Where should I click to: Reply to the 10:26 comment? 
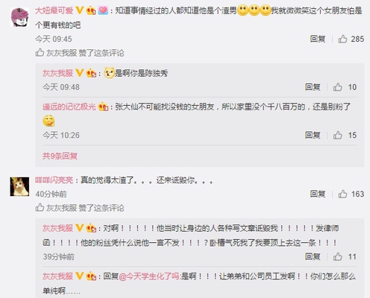[x=313, y=135]
